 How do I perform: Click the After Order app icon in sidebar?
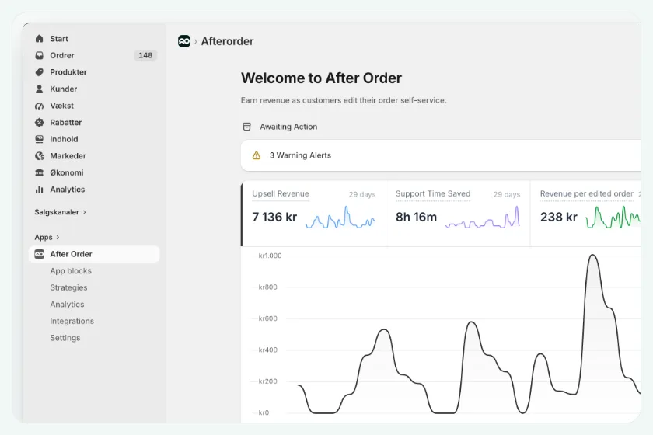point(39,254)
